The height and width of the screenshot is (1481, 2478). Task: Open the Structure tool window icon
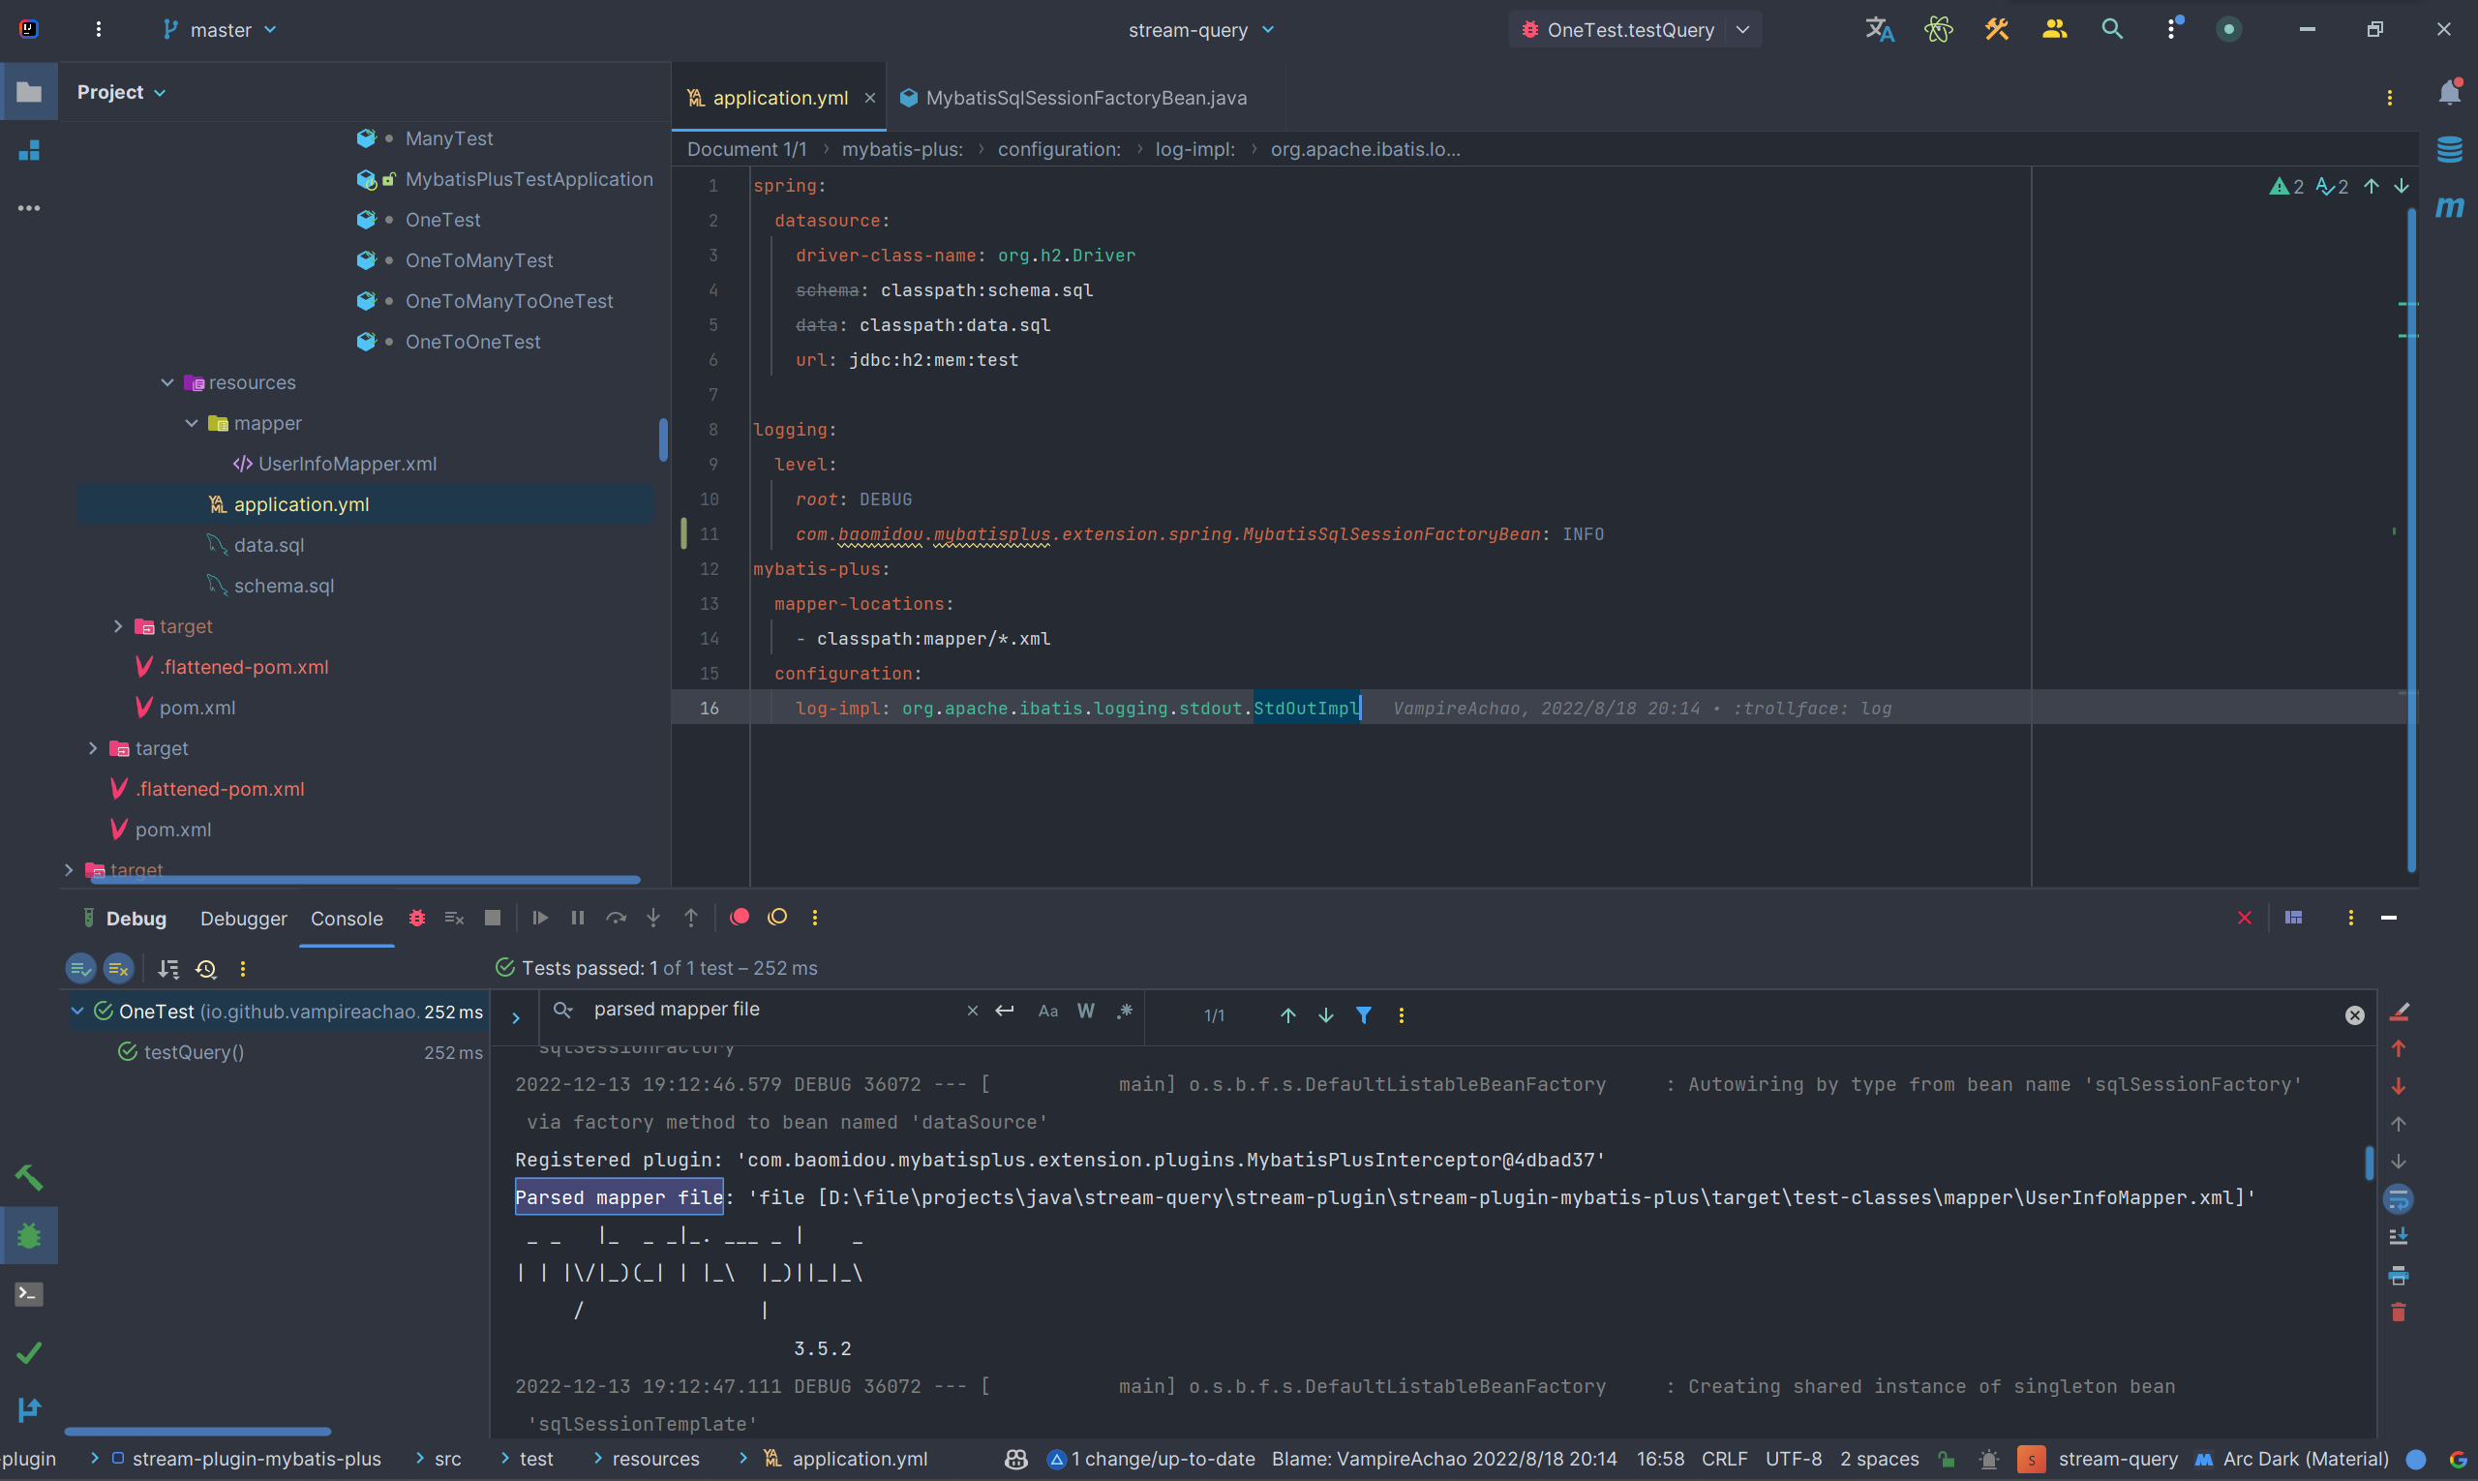(29, 151)
